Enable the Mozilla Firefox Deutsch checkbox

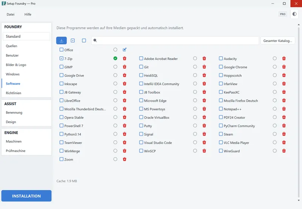click(221, 100)
